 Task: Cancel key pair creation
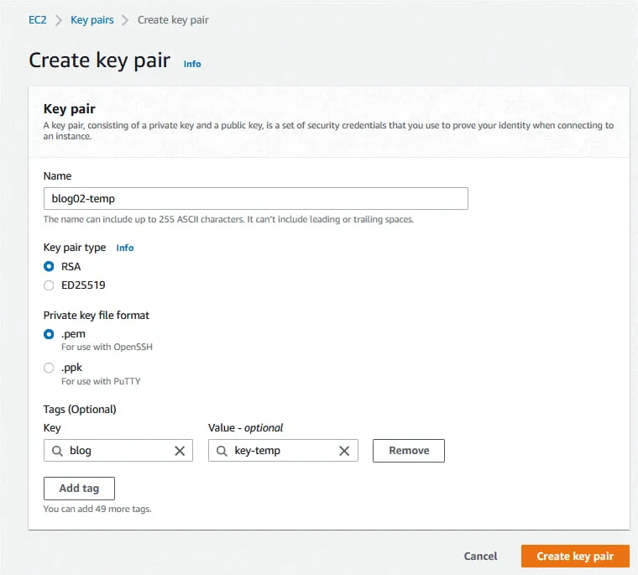tap(480, 556)
